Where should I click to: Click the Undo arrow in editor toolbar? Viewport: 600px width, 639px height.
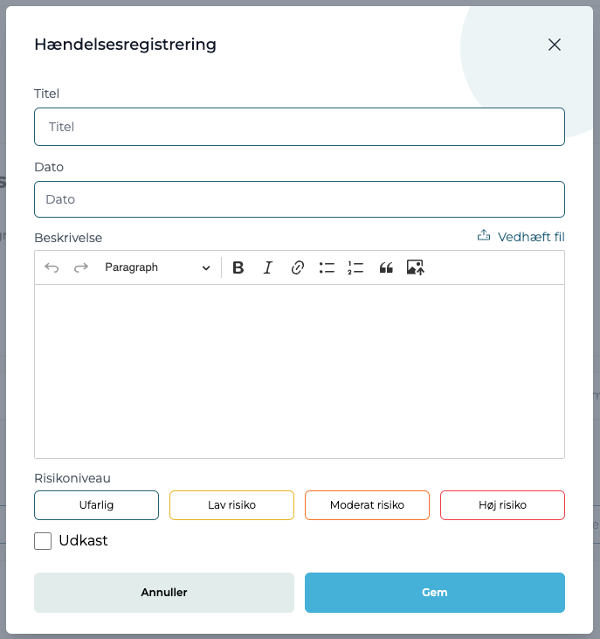tap(52, 267)
